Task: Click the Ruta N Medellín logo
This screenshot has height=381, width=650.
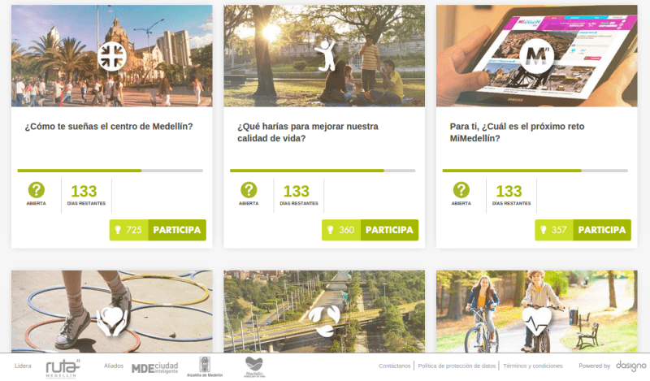Action: tap(63, 368)
